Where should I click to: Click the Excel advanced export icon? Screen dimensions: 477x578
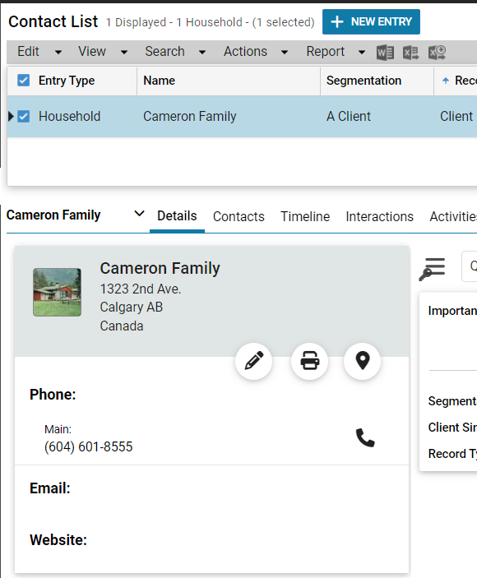(x=437, y=53)
